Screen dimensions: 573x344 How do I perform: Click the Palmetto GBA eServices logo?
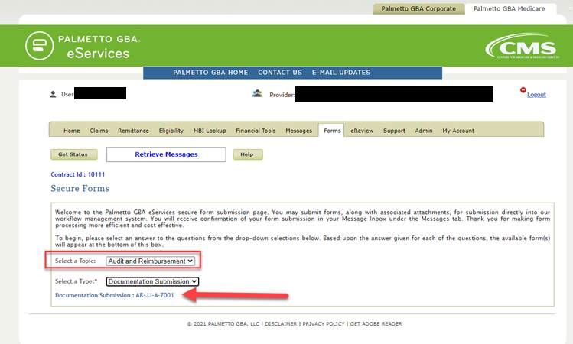click(83, 46)
